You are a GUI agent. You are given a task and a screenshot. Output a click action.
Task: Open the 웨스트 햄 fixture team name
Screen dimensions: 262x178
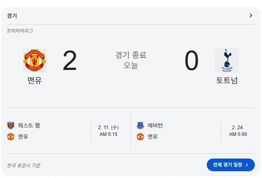[29, 126]
